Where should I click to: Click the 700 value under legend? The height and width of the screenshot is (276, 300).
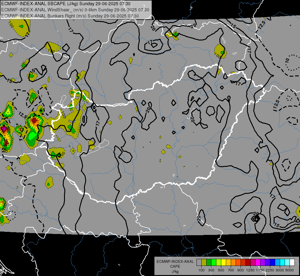[x=231, y=270]
